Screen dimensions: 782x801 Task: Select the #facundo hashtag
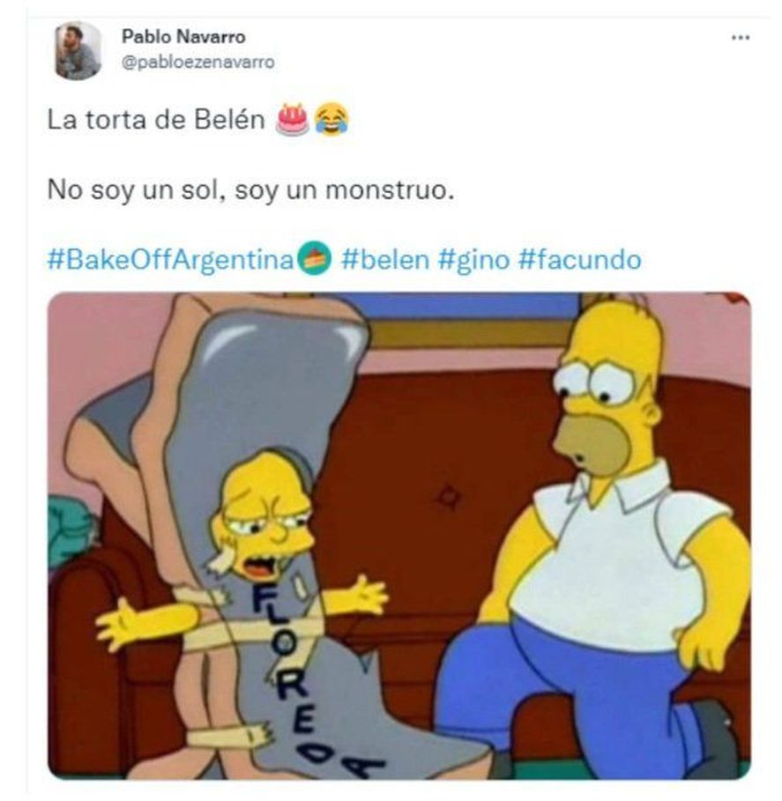tap(580, 259)
